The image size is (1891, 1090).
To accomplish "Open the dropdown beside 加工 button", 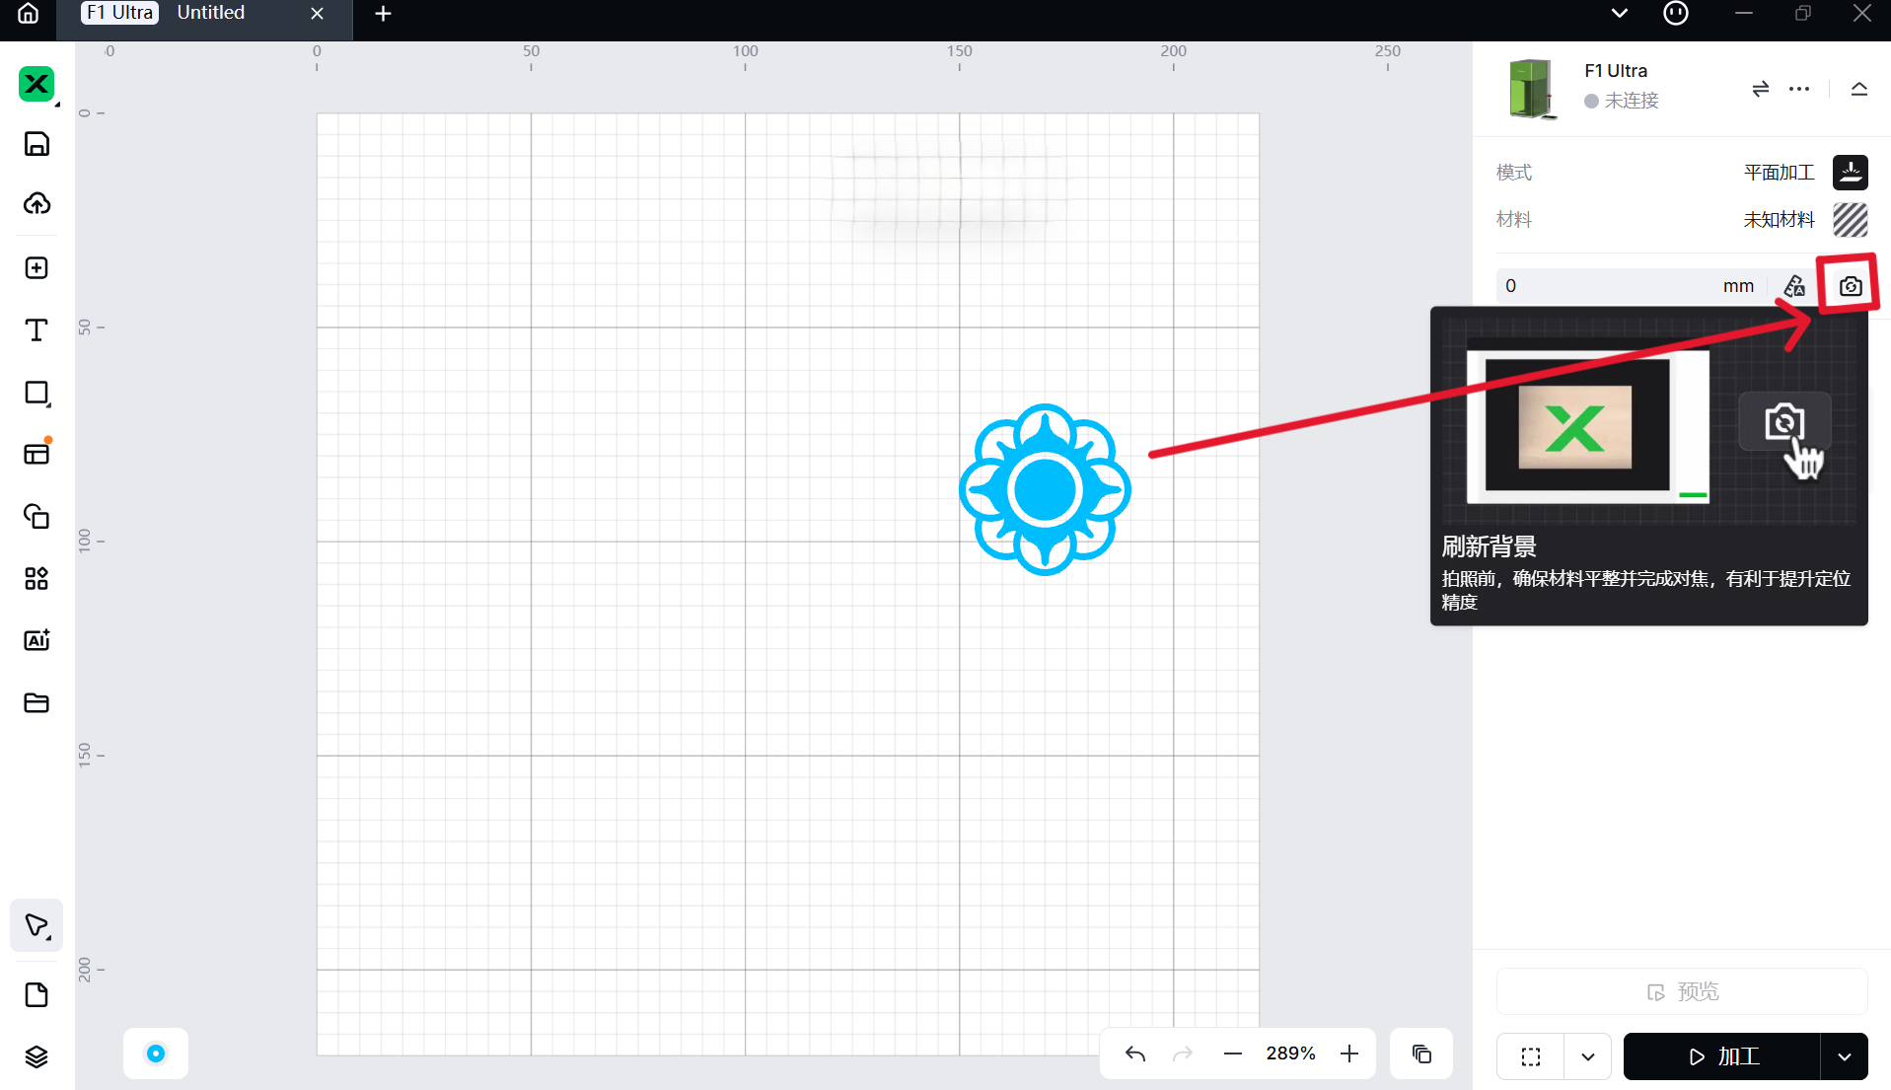I will pyautogui.click(x=1844, y=1056).
